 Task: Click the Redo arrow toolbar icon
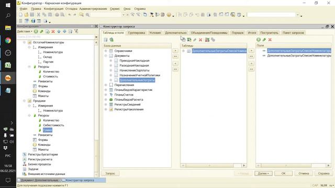point(75,15)
